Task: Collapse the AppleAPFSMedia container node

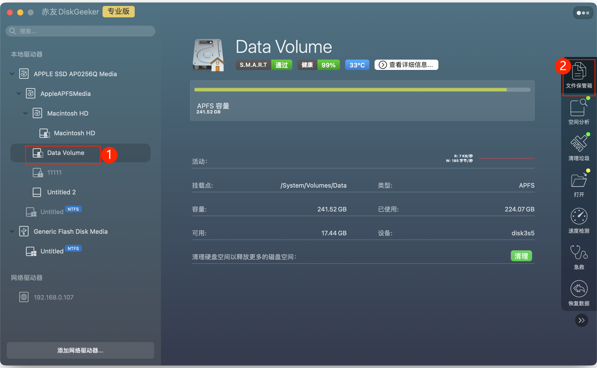Action: [19, 94]
